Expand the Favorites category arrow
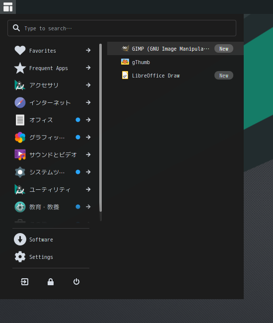The width and height of the screenshot is (273, 323). click(88, 50)
